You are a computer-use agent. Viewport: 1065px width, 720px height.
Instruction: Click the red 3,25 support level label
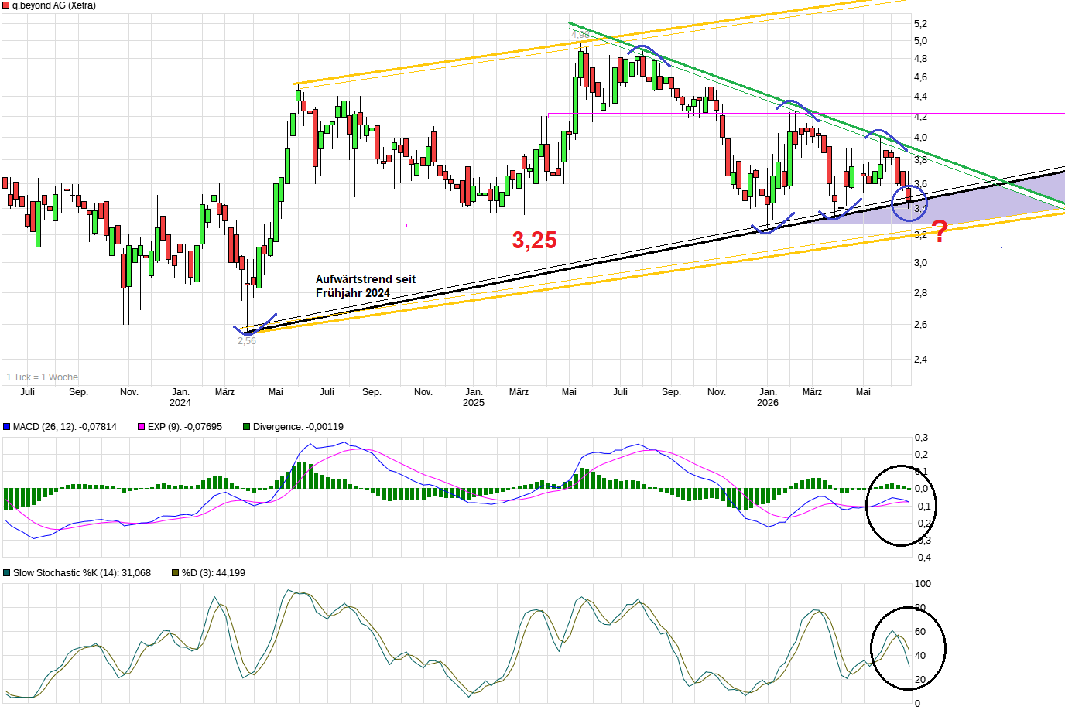pos(534,241)
